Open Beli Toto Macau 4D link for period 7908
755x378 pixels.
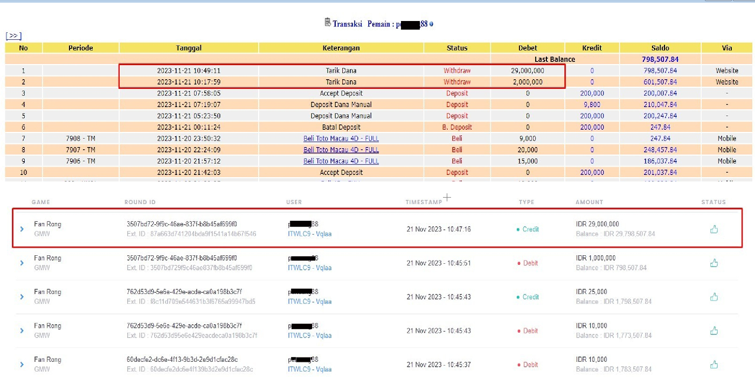click(x=341, y=138)
